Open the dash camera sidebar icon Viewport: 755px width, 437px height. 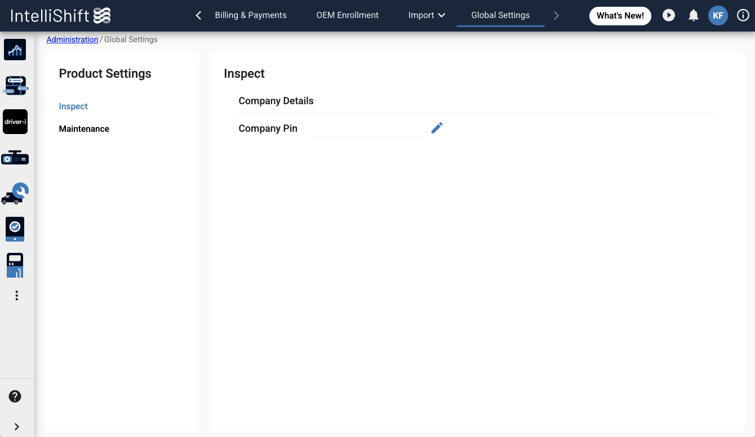[15, 158]
